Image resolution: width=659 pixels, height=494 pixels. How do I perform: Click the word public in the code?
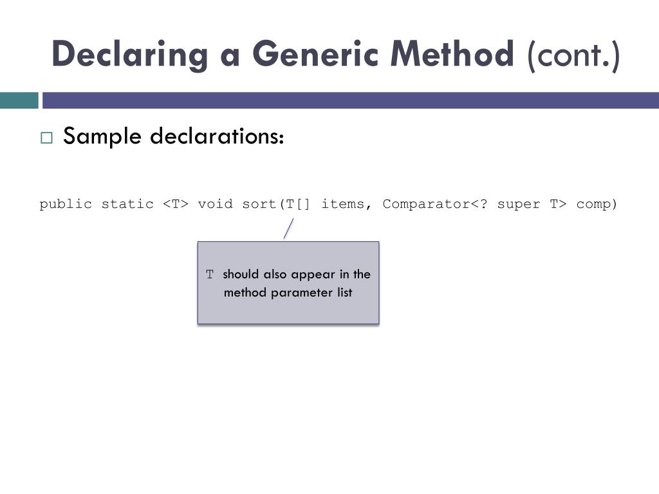click(x=66, y=205)
